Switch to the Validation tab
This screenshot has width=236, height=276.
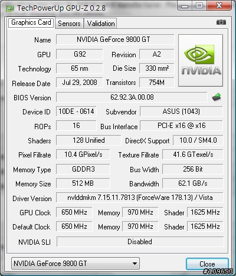point(101,24)
